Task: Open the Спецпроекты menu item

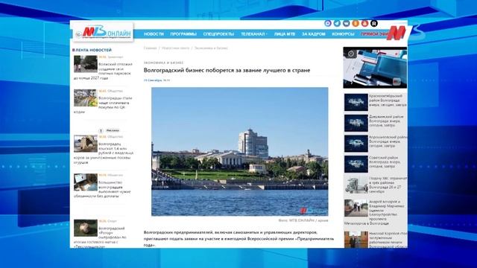Action: 218,34
